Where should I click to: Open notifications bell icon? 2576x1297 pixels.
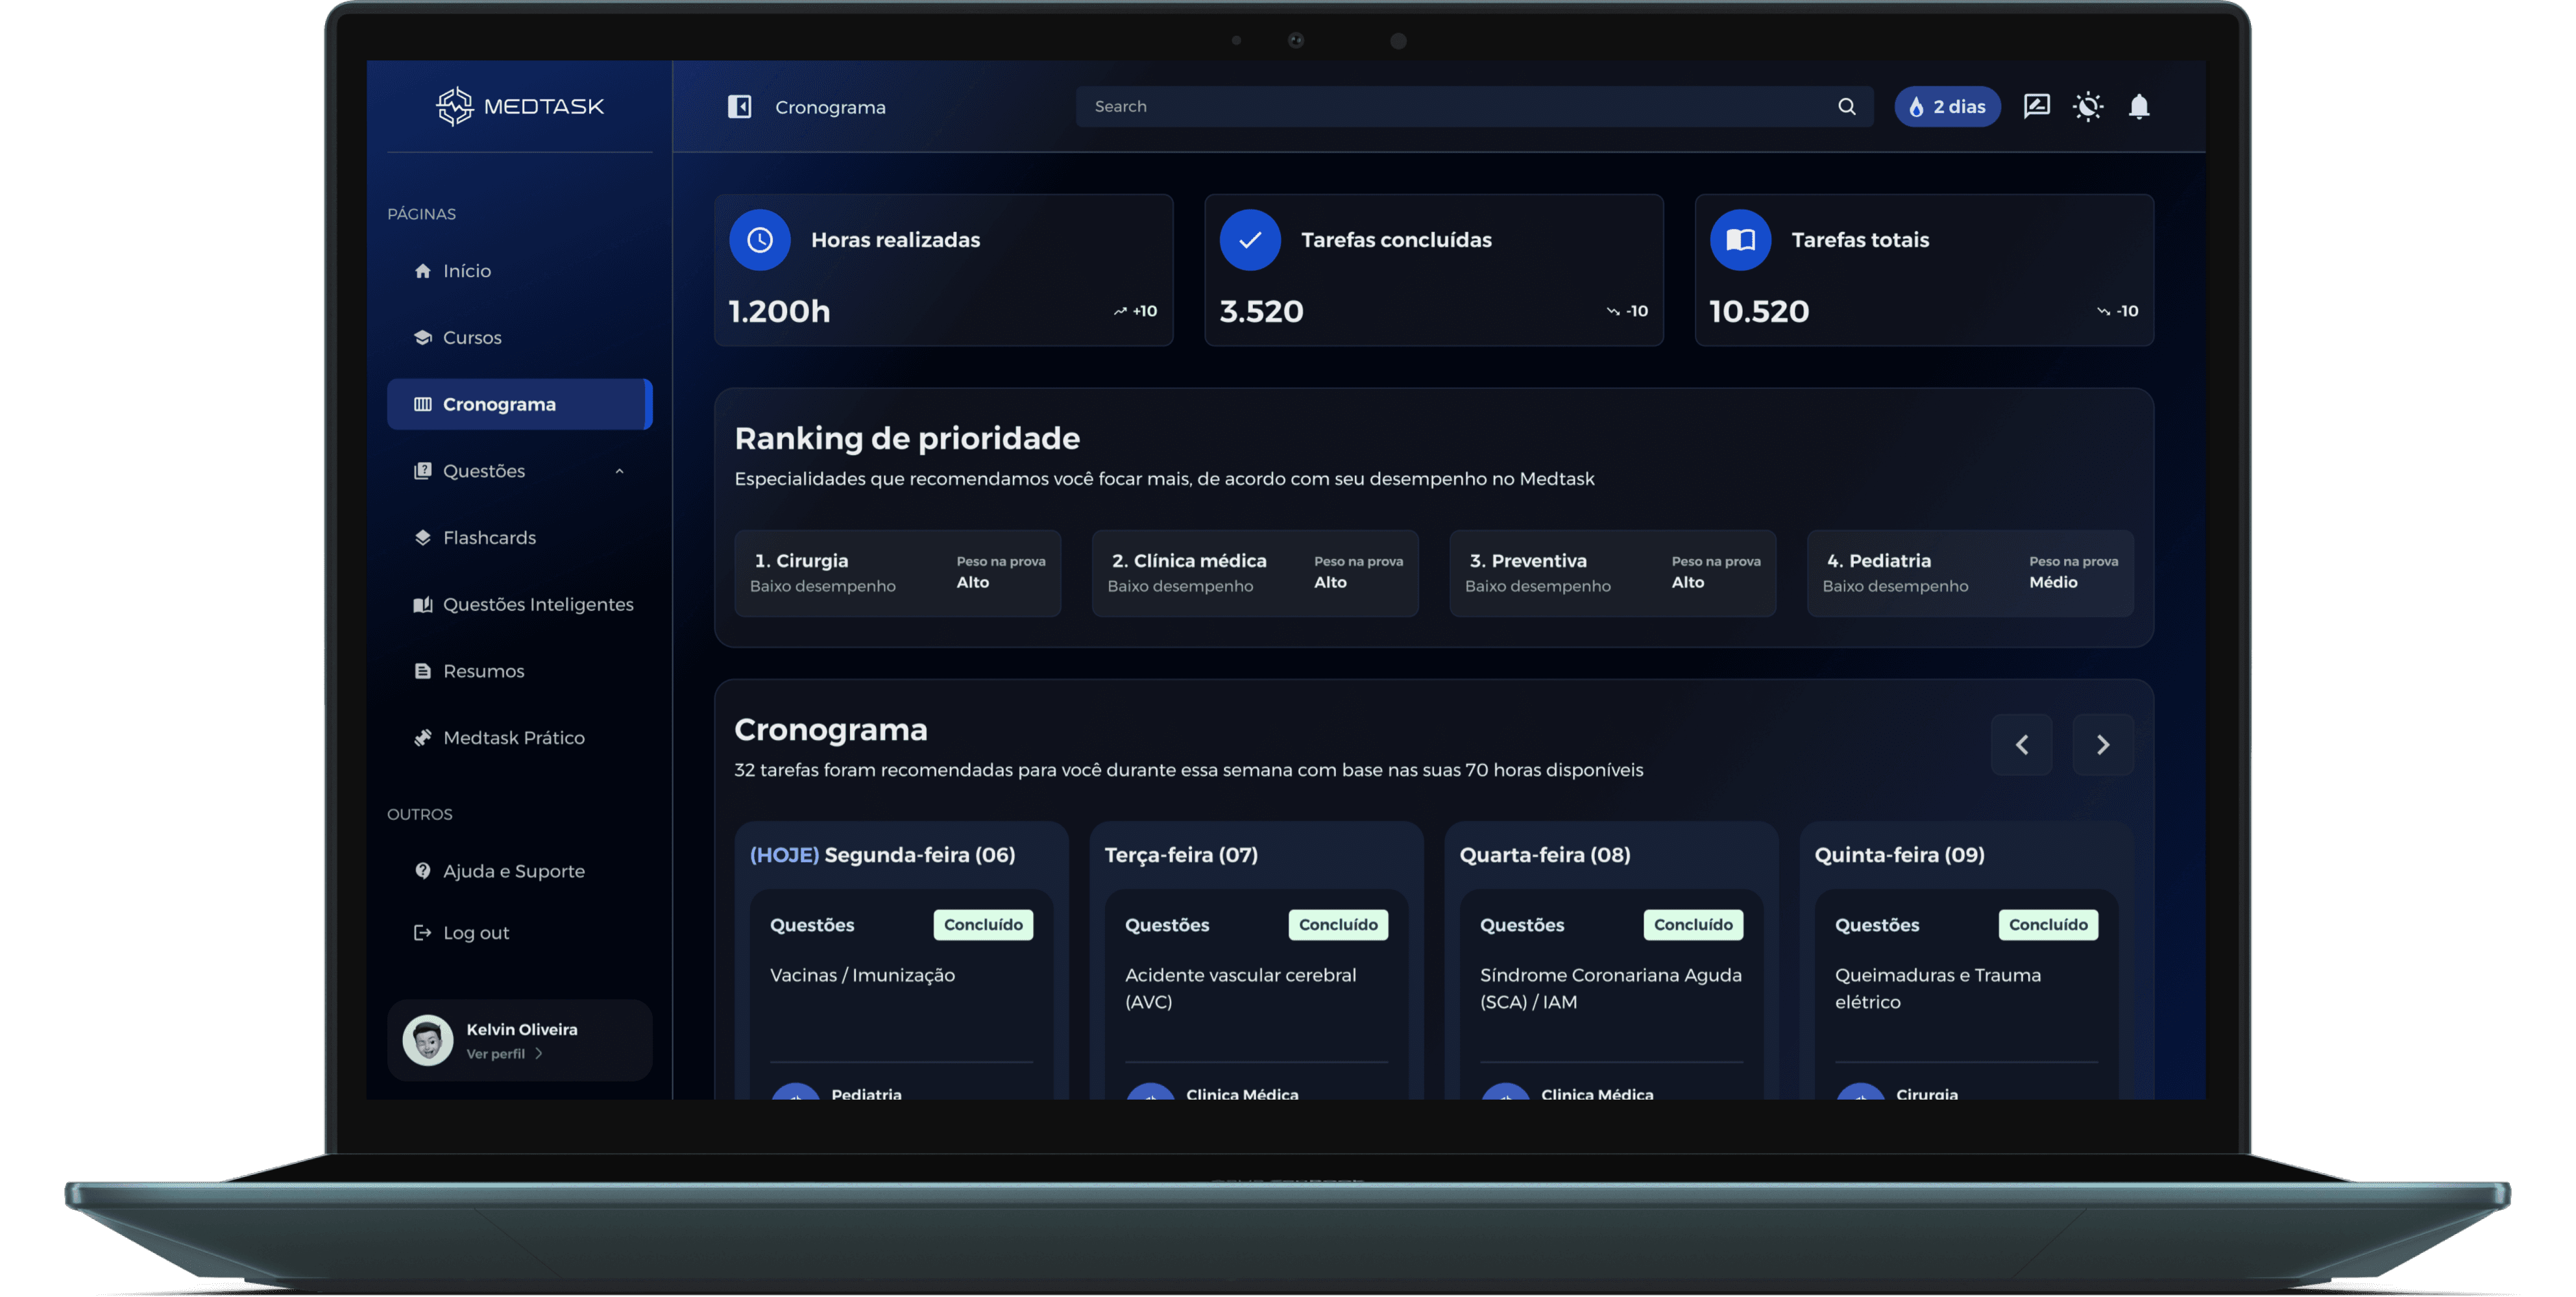(2139, 107)
